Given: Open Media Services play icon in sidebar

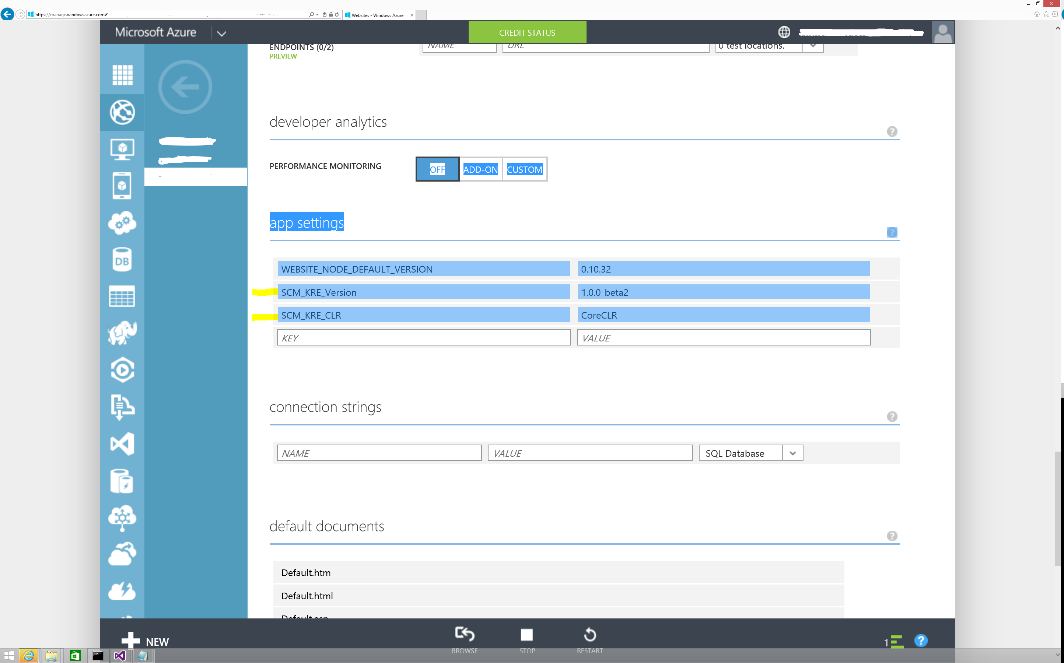Looking at the screenshot, I should (x=122, y=370).
